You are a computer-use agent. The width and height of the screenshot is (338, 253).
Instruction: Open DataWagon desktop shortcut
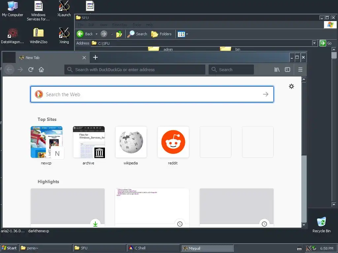(x=13, y=36)
